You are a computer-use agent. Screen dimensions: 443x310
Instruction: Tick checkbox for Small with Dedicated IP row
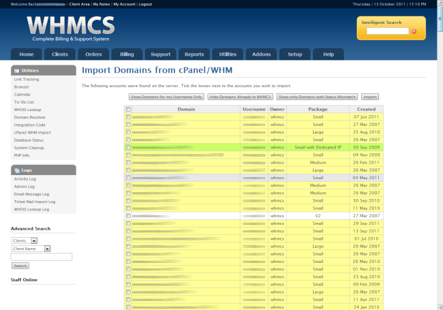128,147
